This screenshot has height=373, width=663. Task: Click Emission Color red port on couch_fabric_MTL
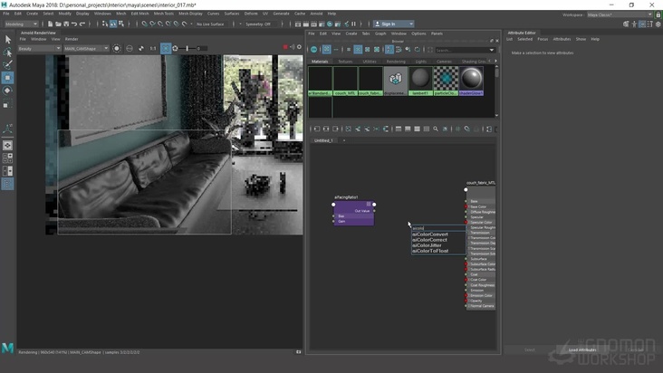(466, 296)
